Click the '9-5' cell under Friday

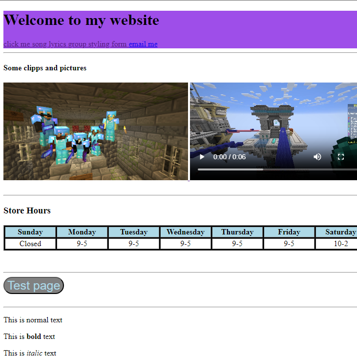click(x=289, y=244)
